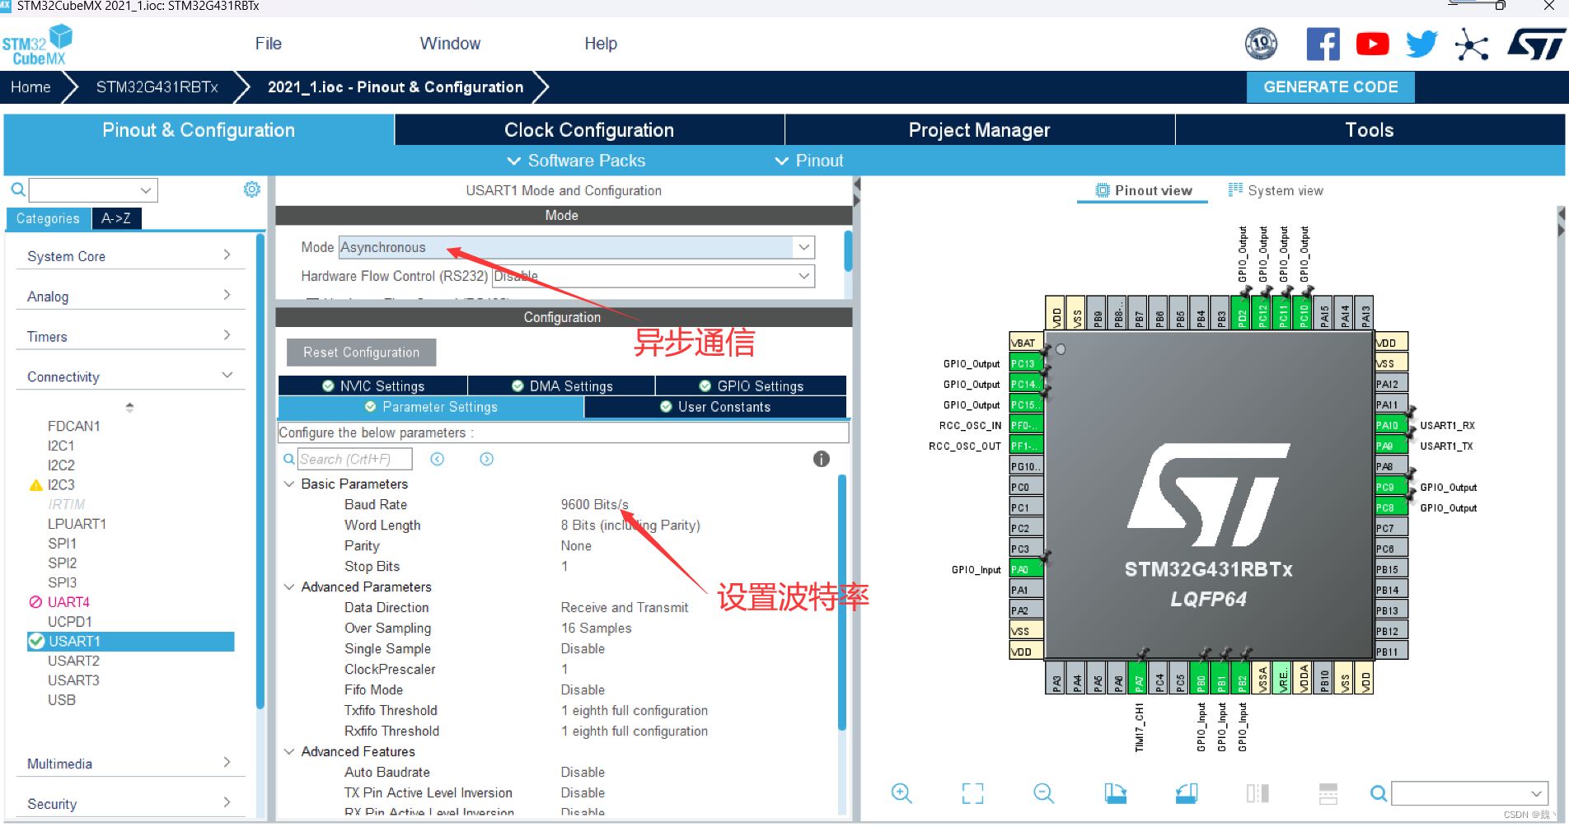Select the PA9 USART1_TX pin on chip
Viewport: 1569px width, 827px height.
pos(1392,446)
